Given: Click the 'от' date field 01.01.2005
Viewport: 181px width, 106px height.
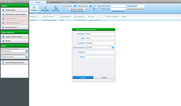Looking at the screenshot, I should pos(69,6).
